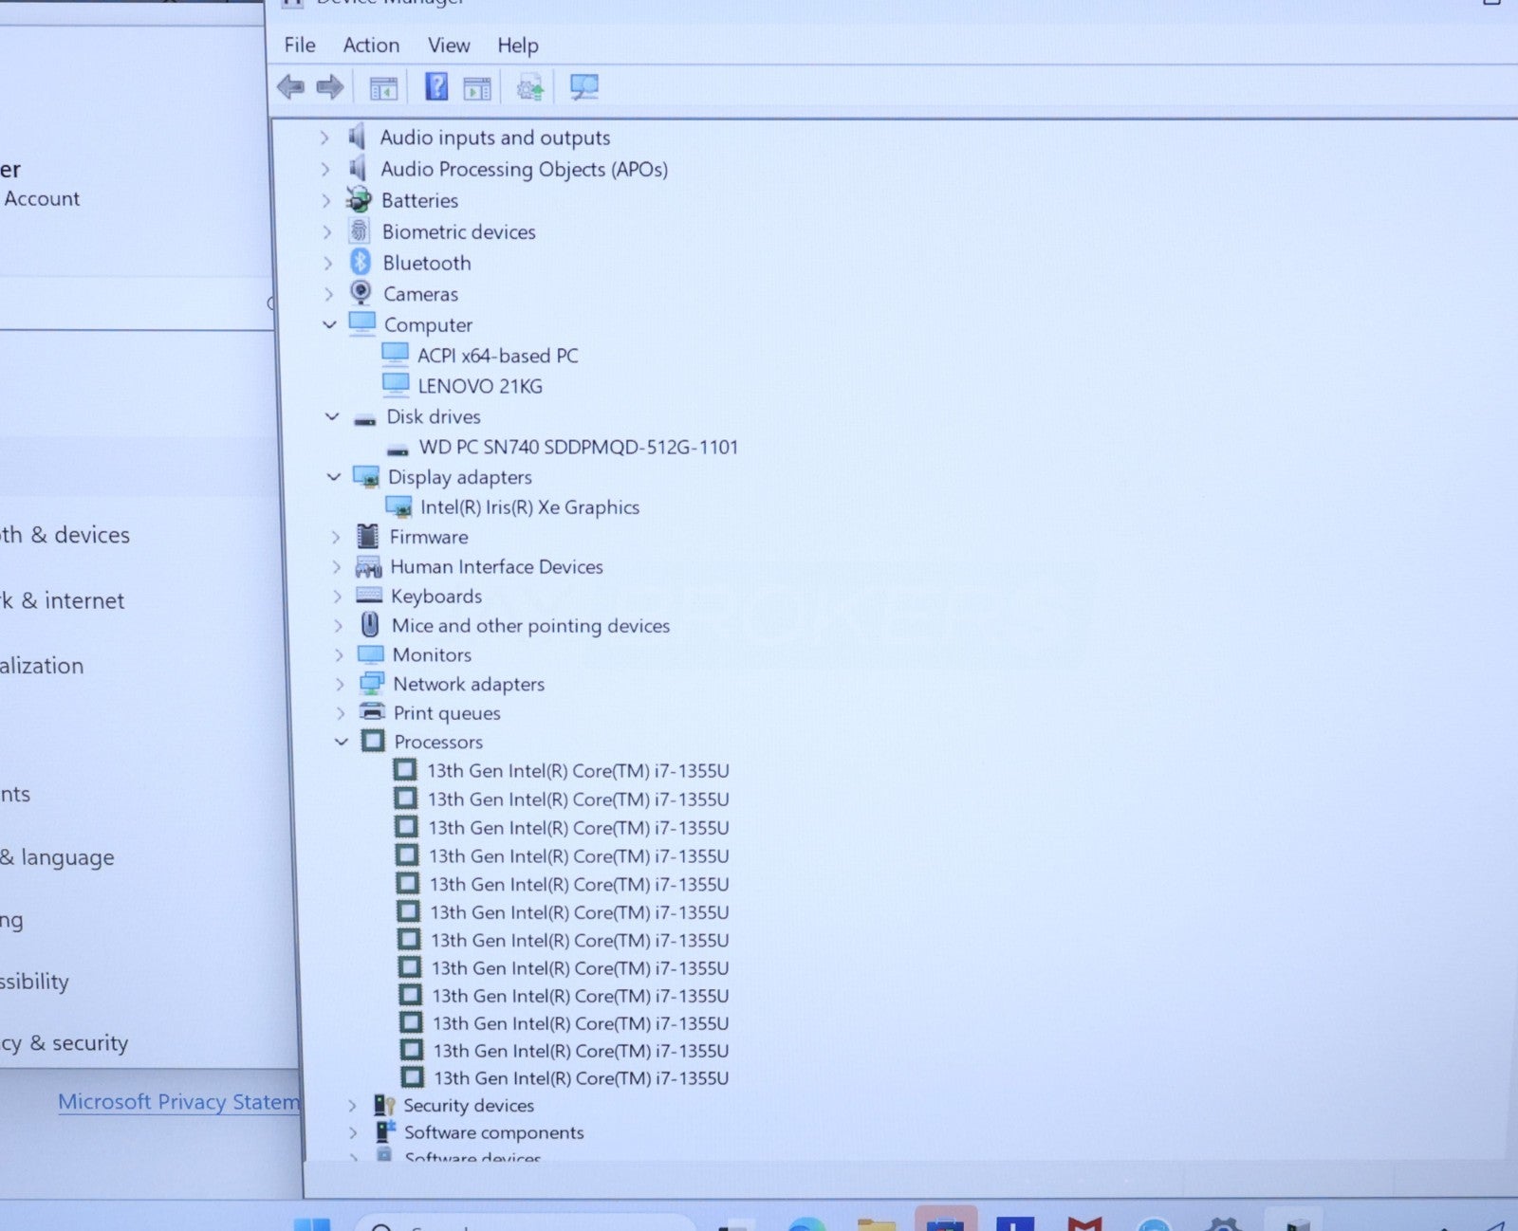Click Show/Hide Console Tree toolbar icon
This screenshot has width=1518, height=1231.
tap(383, 89)
